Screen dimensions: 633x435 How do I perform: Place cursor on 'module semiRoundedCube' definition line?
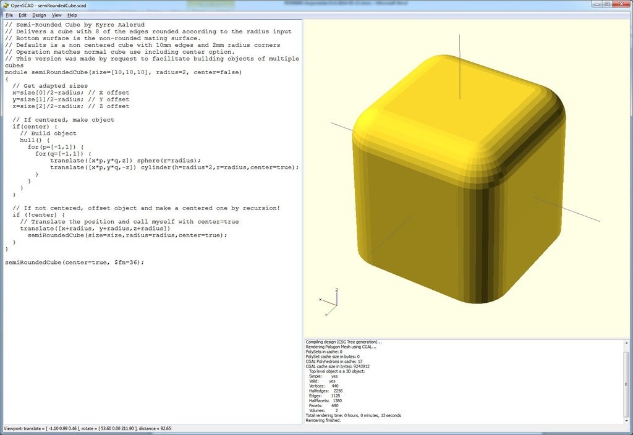click(x=123, y=72)
